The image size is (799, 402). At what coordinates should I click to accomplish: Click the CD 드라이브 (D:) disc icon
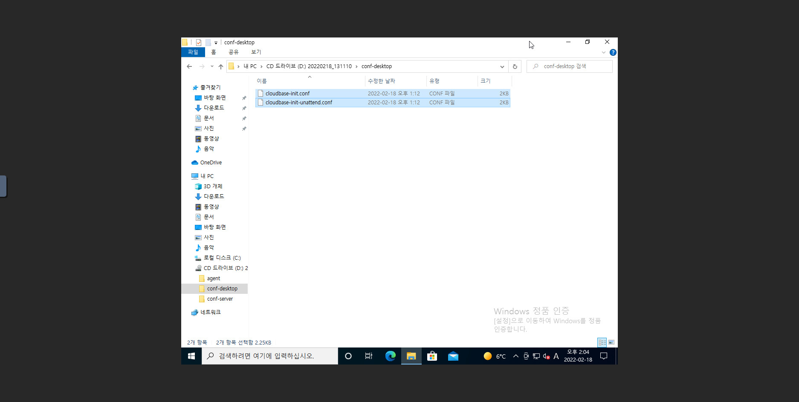(198, 268)
